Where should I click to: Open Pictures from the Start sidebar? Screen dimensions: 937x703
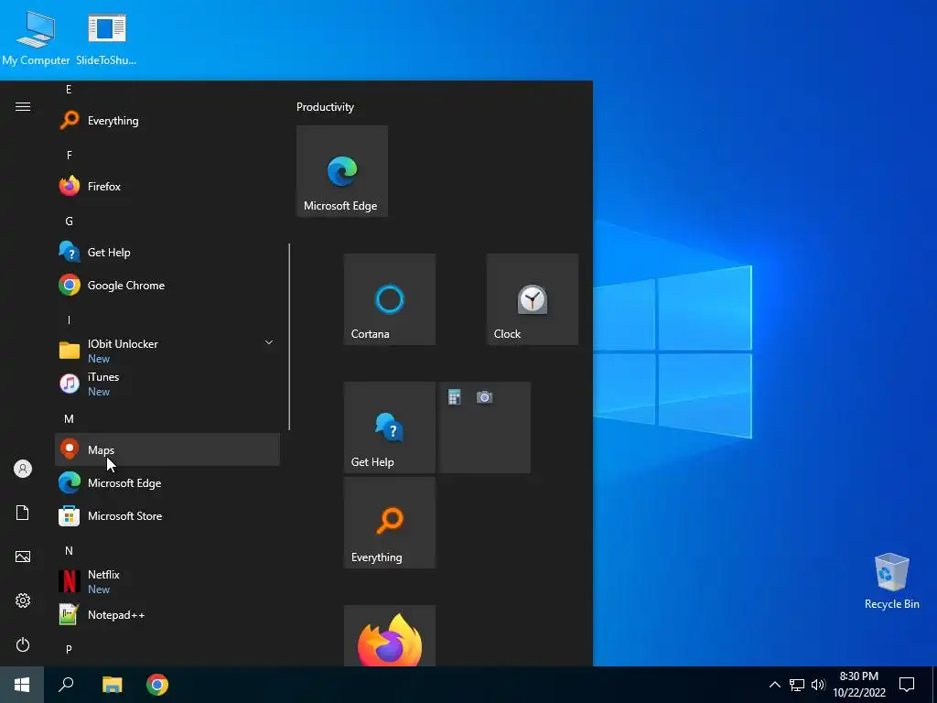click(x=23, y=557)
